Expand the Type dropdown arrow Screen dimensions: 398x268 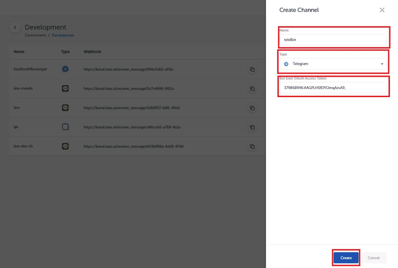coord(382,64)
